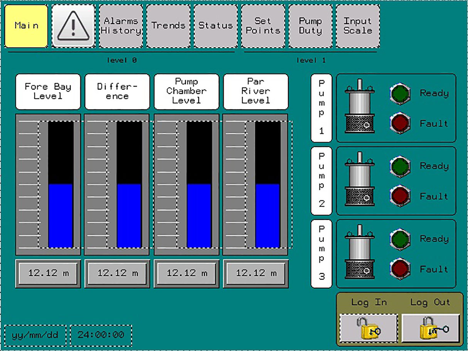Image resolution: width=468 pixels, height=351 pixels.
Task: Open the Pump Duty selection screen
Action: click(310, 25)
